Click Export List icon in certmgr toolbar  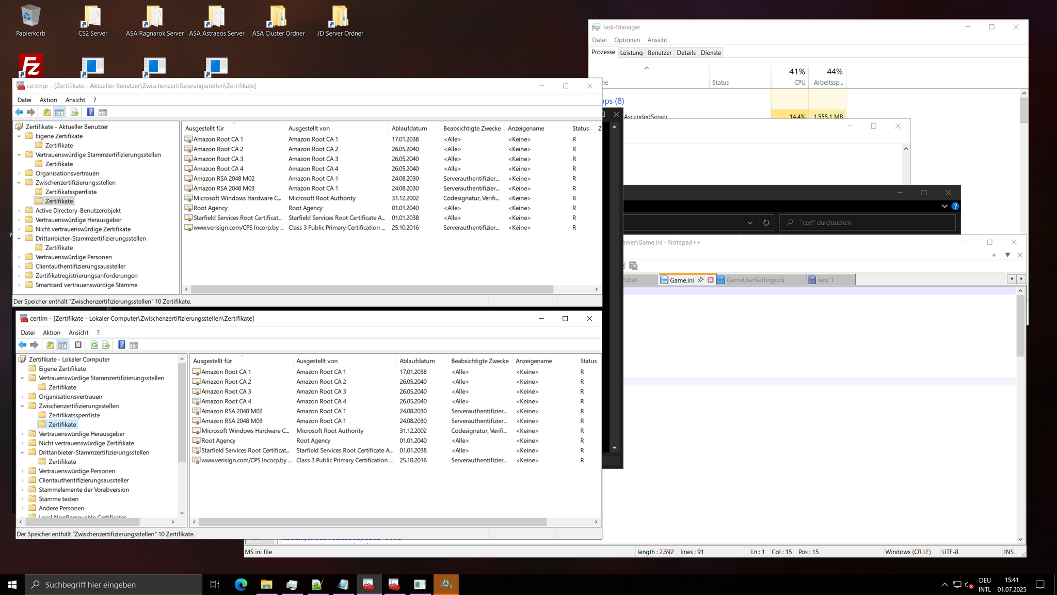tap(74, 113)
